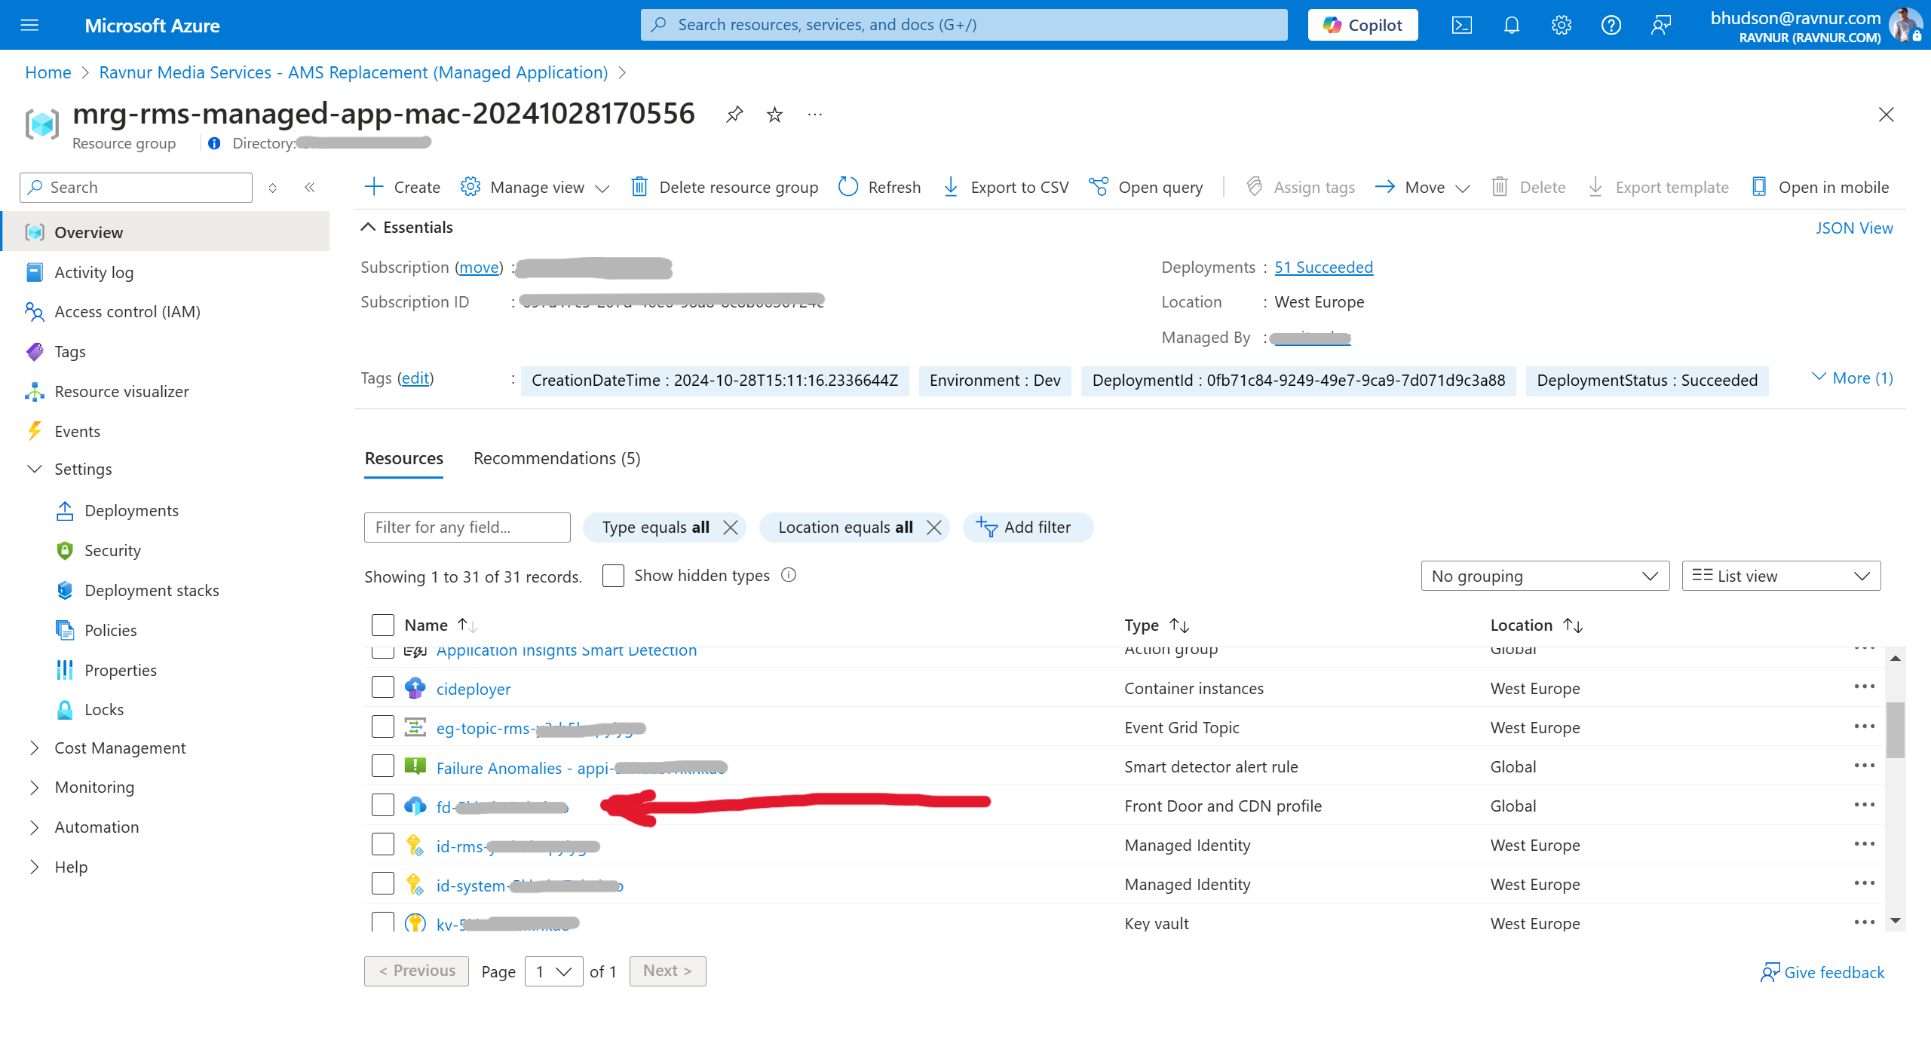1931x1049 pixels.
Task: Open Locks in Settings
Action: click(104, 710)
